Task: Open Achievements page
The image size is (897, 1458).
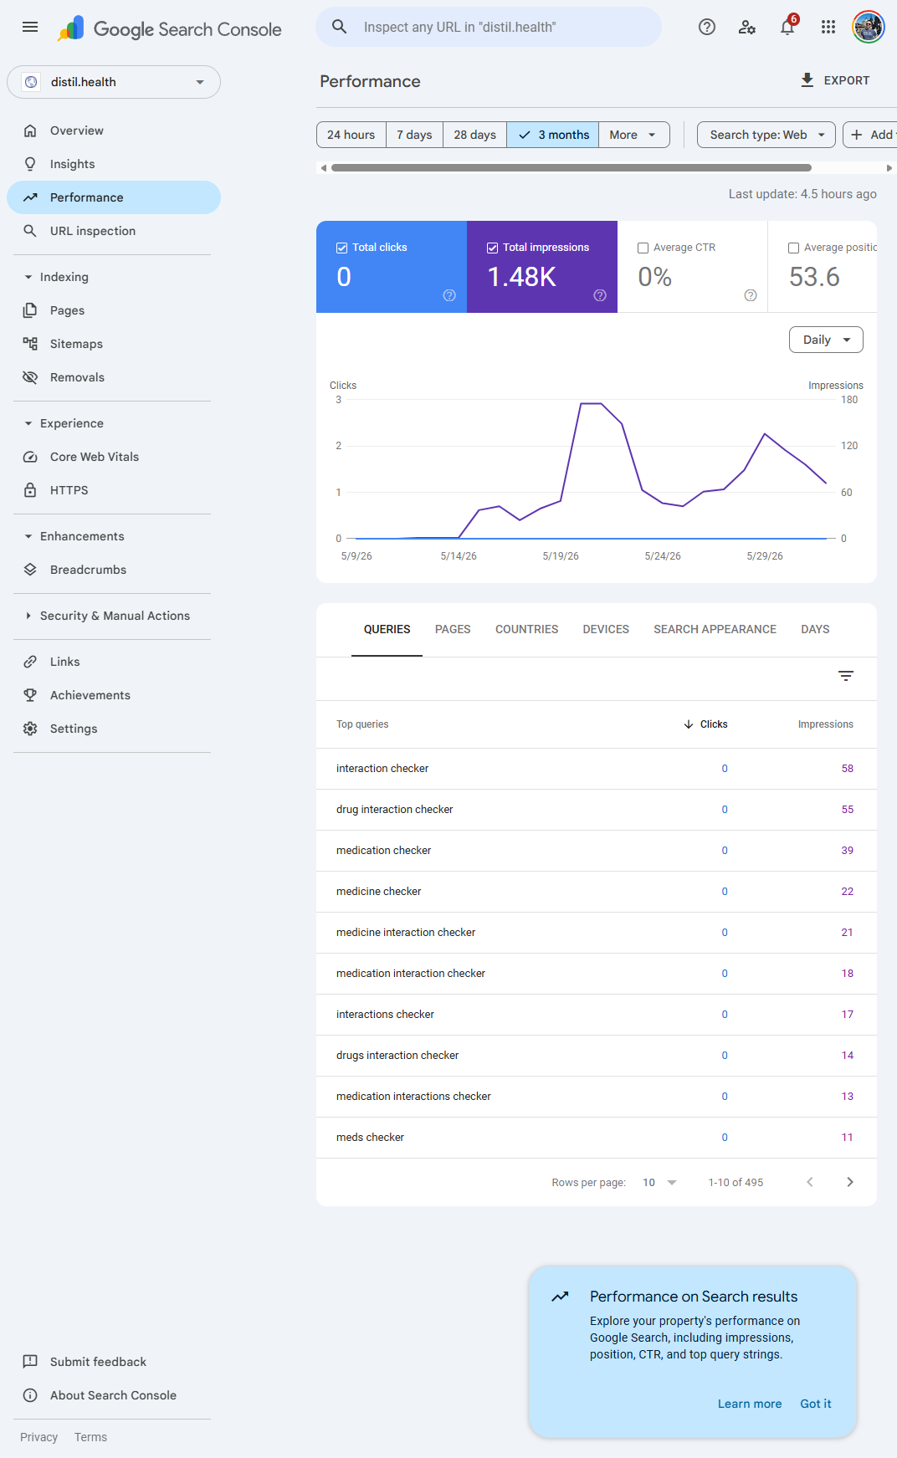Action: click(x=114, y=695)
